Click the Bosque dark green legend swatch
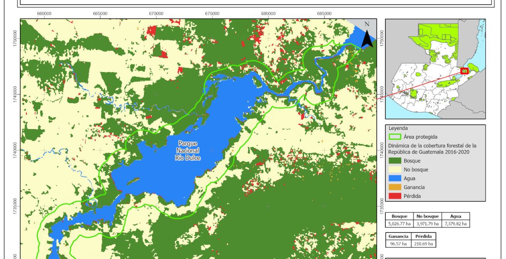 pos(394,161)
